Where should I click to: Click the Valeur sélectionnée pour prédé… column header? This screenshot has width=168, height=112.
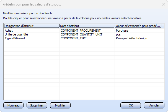point(138,26)
